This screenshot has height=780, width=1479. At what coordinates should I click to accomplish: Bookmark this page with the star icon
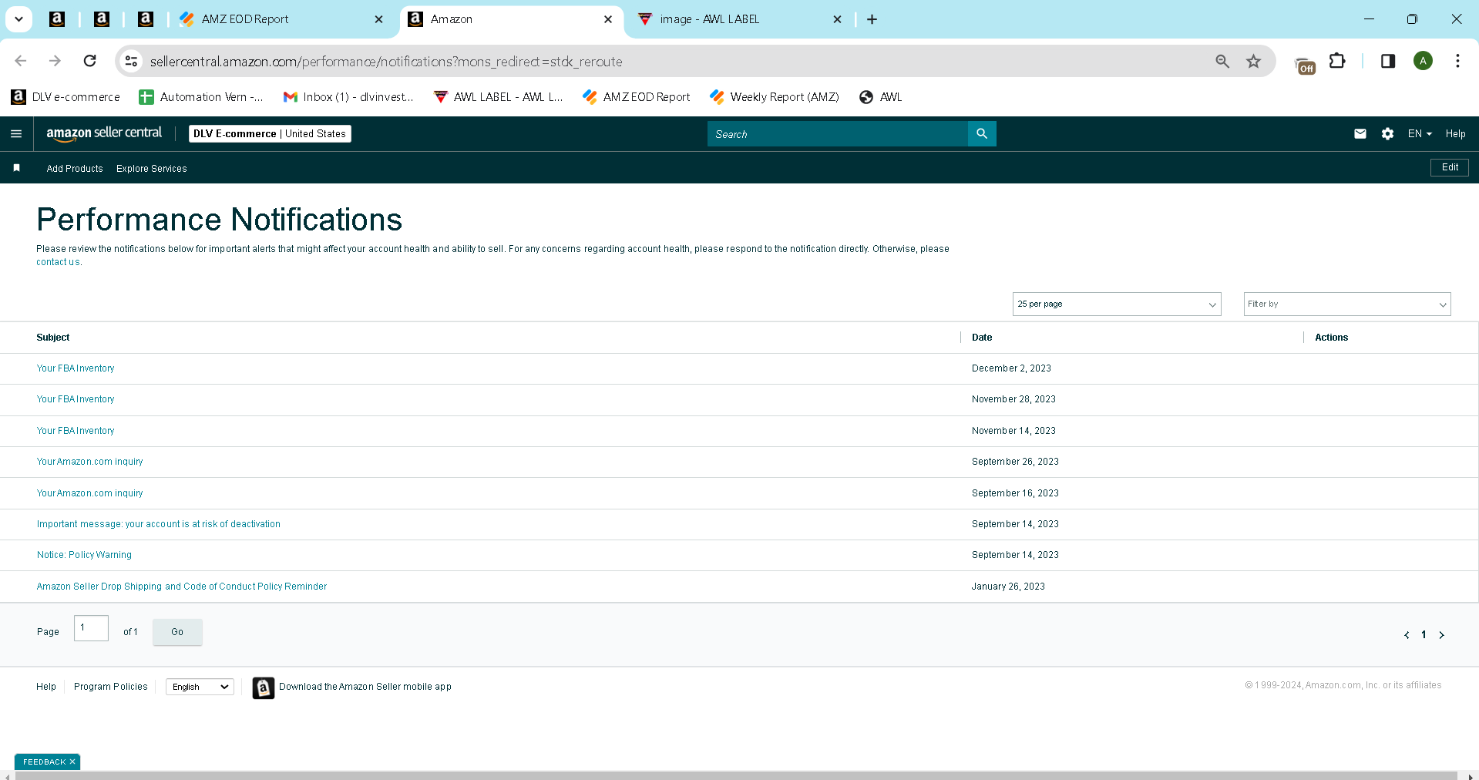coord(1254,61)
